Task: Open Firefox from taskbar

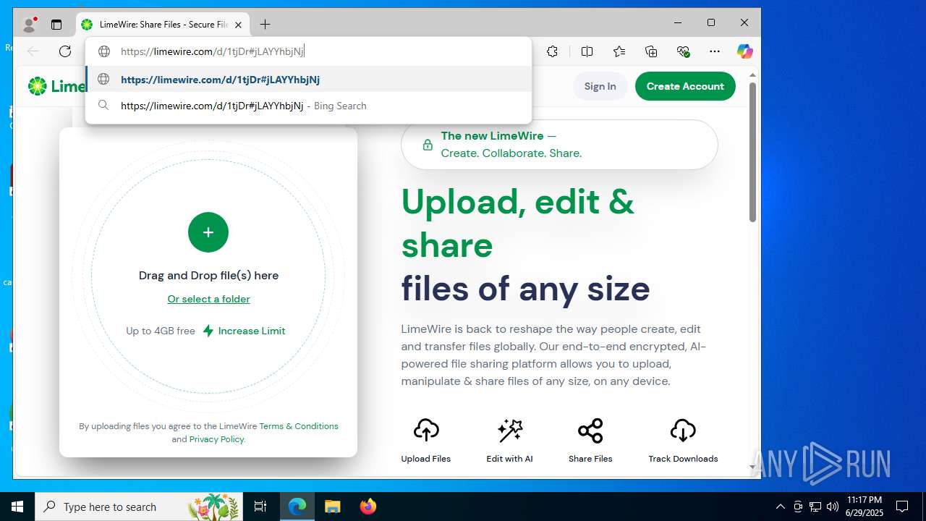Action: tap(368, 507)
